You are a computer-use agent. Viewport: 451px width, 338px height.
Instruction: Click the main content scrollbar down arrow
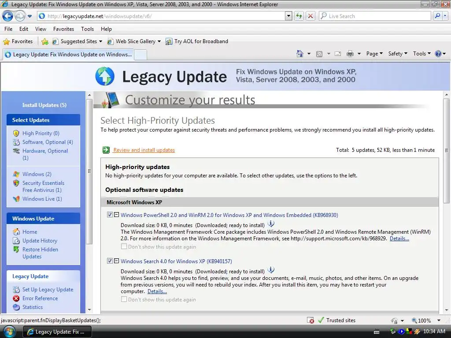tap(447, 310)
